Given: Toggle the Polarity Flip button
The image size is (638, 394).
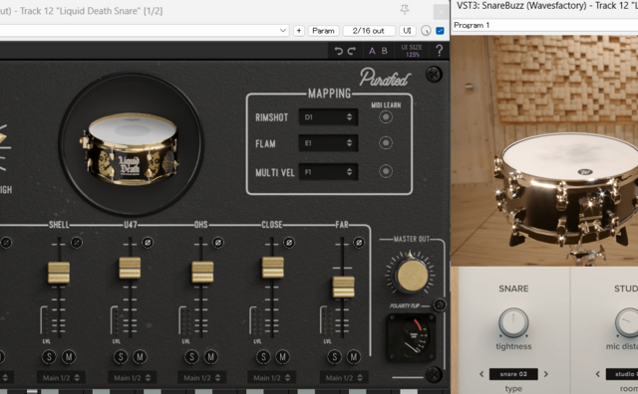Looking at the screenshot, I should coord(440,304).
